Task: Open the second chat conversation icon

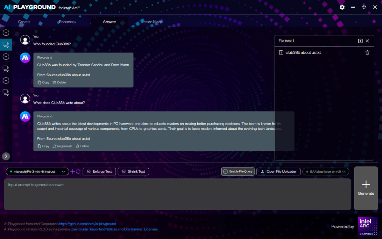Action: pos(6,69)
